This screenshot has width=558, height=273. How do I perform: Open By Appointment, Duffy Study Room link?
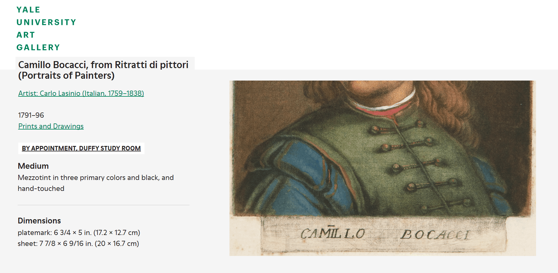(81, 148)
